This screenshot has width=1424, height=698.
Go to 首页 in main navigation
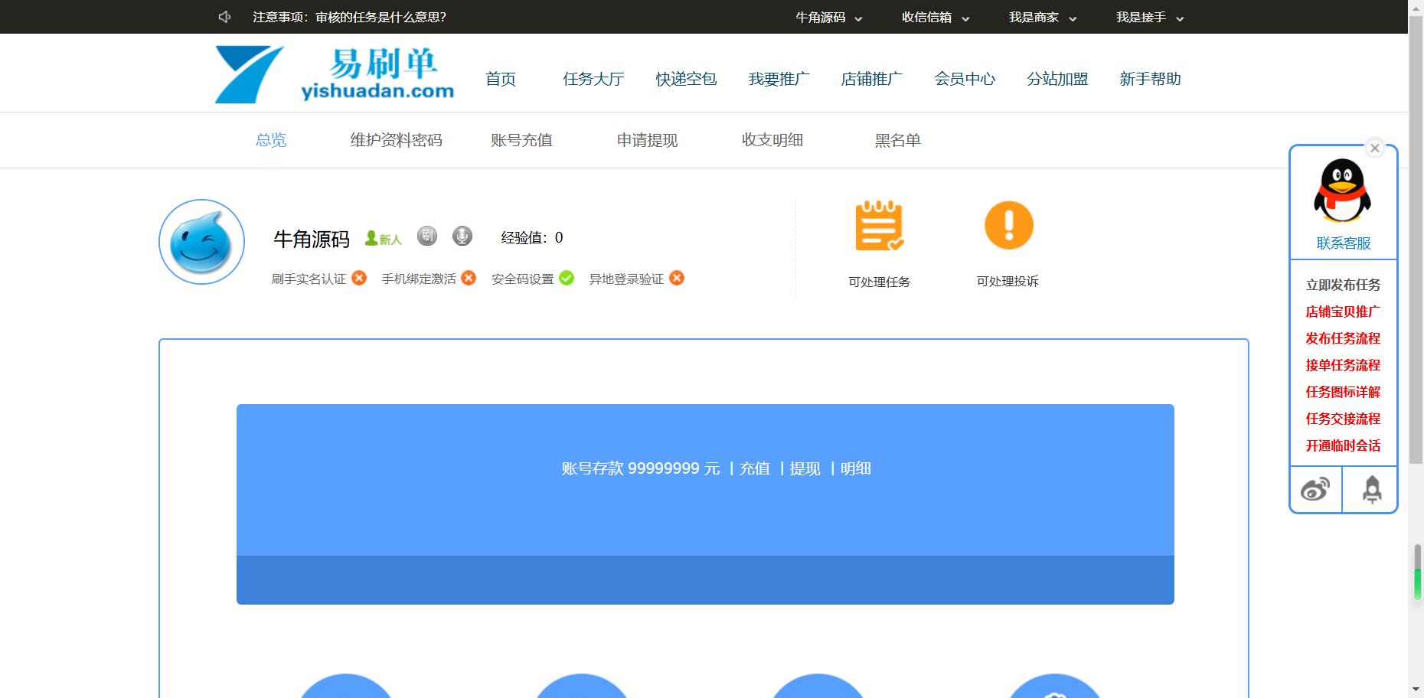[x=501, y=79]
